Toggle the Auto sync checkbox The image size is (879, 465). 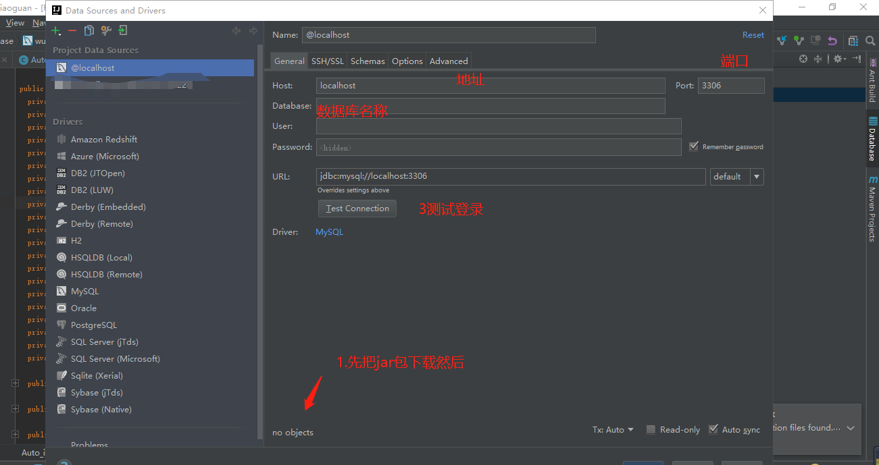(x=713, y=429)
